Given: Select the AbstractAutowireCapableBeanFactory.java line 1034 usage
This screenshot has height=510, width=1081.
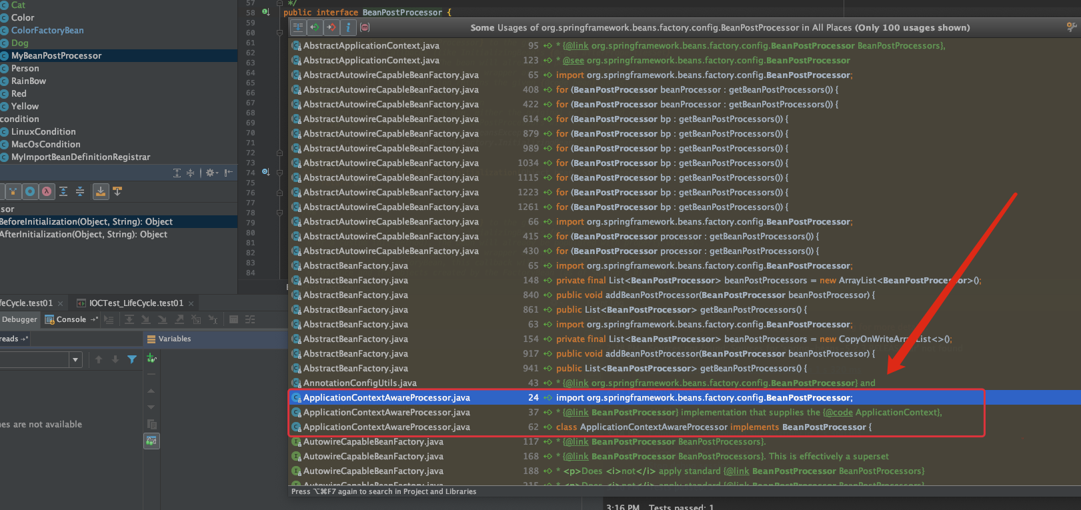Looking at the screenshot, I should click(685, 163).
